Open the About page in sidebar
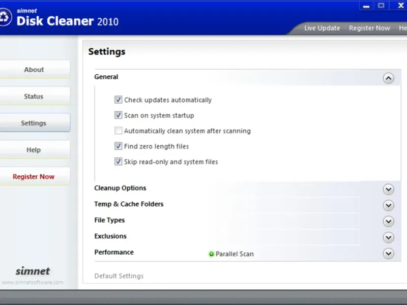407x305 pixels. 34,70
